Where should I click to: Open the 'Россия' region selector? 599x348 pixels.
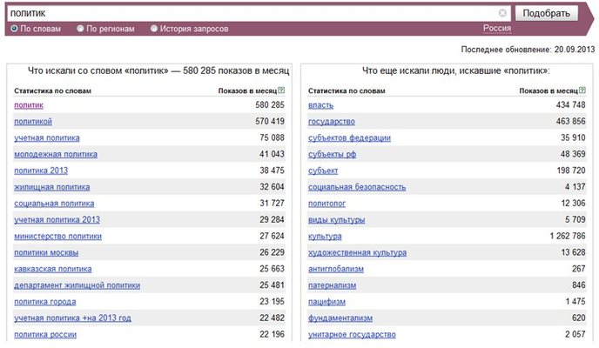[496, 29]
